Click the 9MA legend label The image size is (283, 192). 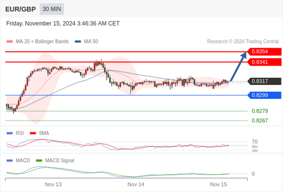pyautogui.click(x=44, y=133)
